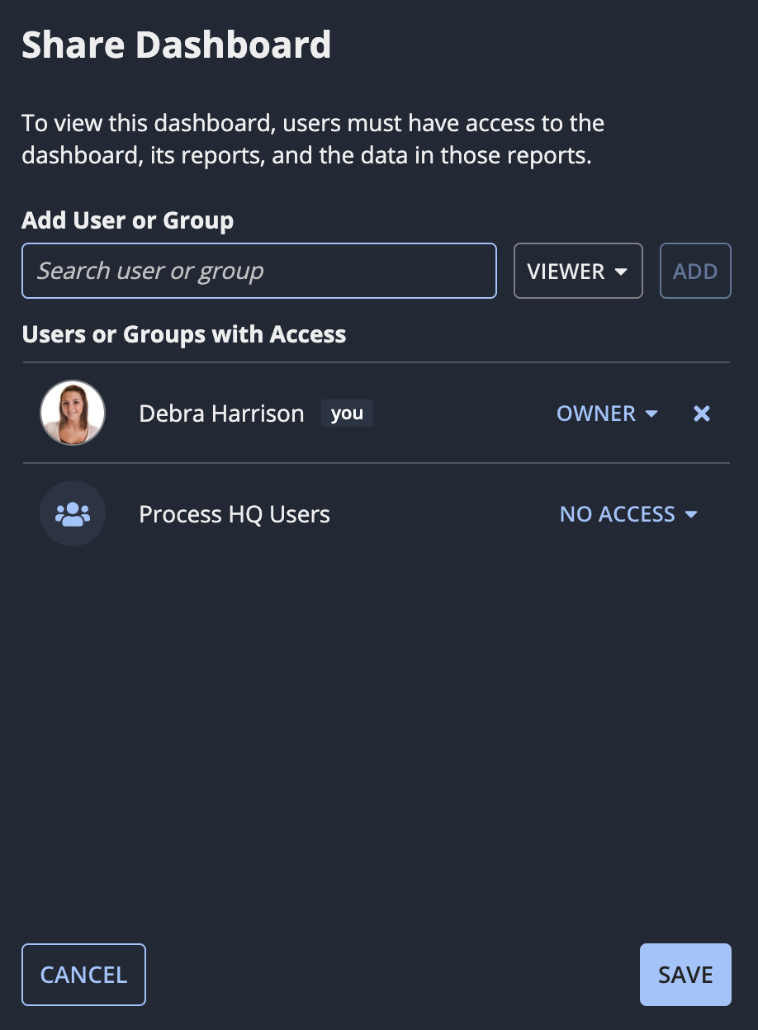758x1030 pixels.
Task: Click the Share Dashboard heading
Action: (177, 45)
